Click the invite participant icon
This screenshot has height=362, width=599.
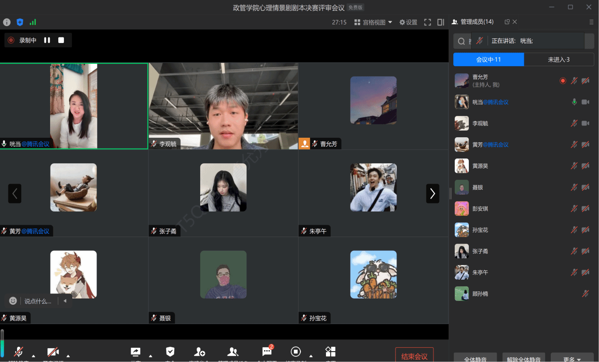pyautogui.click(x=200, y=352)
